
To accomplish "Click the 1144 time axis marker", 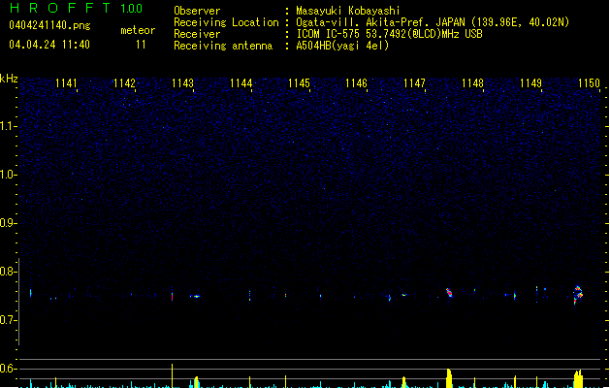I will [x=241, y=83].
